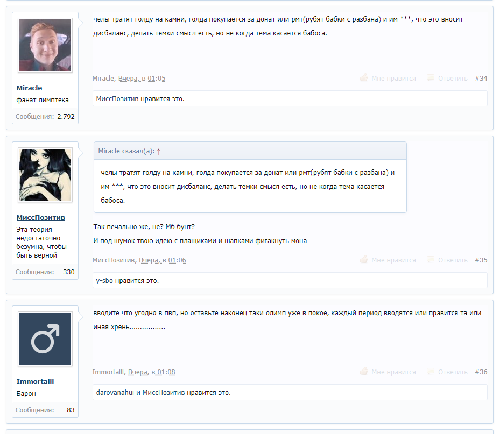Image resolution: width=500 pixels, height=434 pixels.
Task: Click timestamp 'Вчера, в 01:08'
Action: coord(151,372)
